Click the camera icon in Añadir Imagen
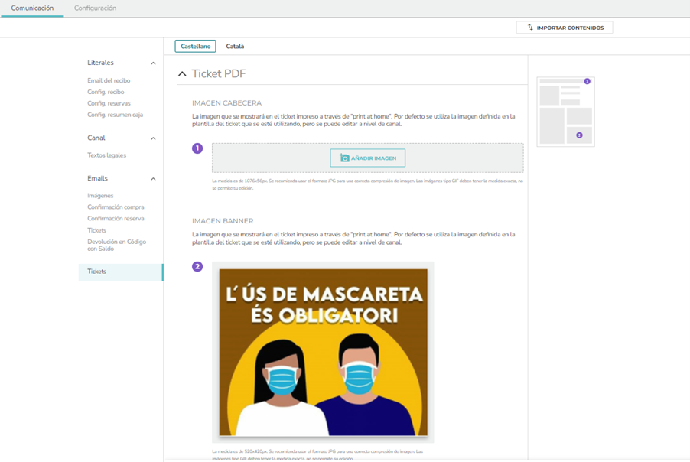This screenshot has height=462, width=690. click(x=344, y=158)
